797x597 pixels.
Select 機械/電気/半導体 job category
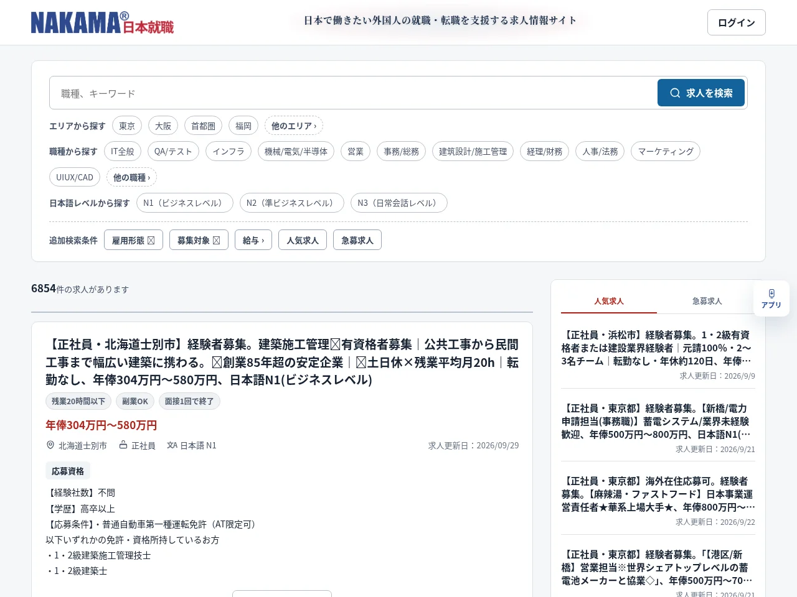pyautogui.click(x=296, y=151)
